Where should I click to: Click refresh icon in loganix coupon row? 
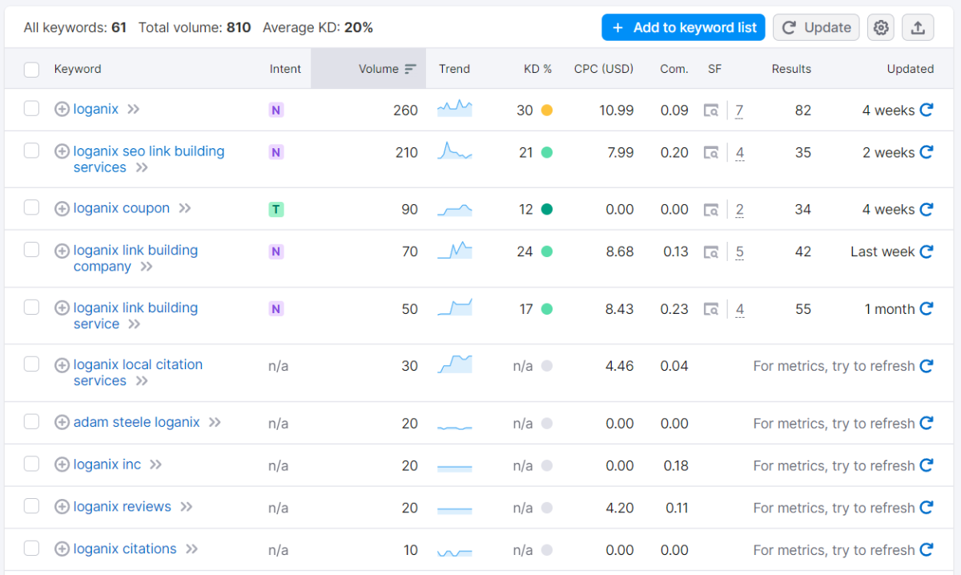pos(927,209)
